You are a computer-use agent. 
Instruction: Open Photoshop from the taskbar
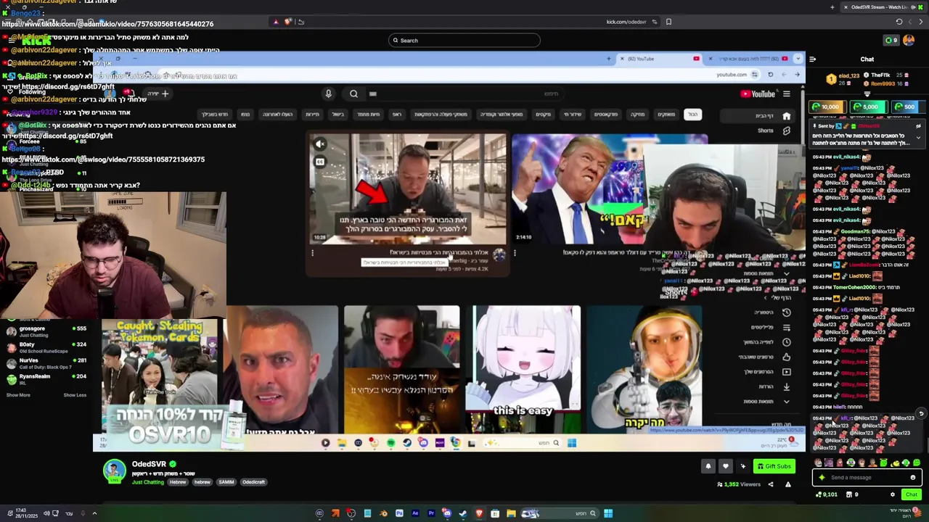(399, 513)
